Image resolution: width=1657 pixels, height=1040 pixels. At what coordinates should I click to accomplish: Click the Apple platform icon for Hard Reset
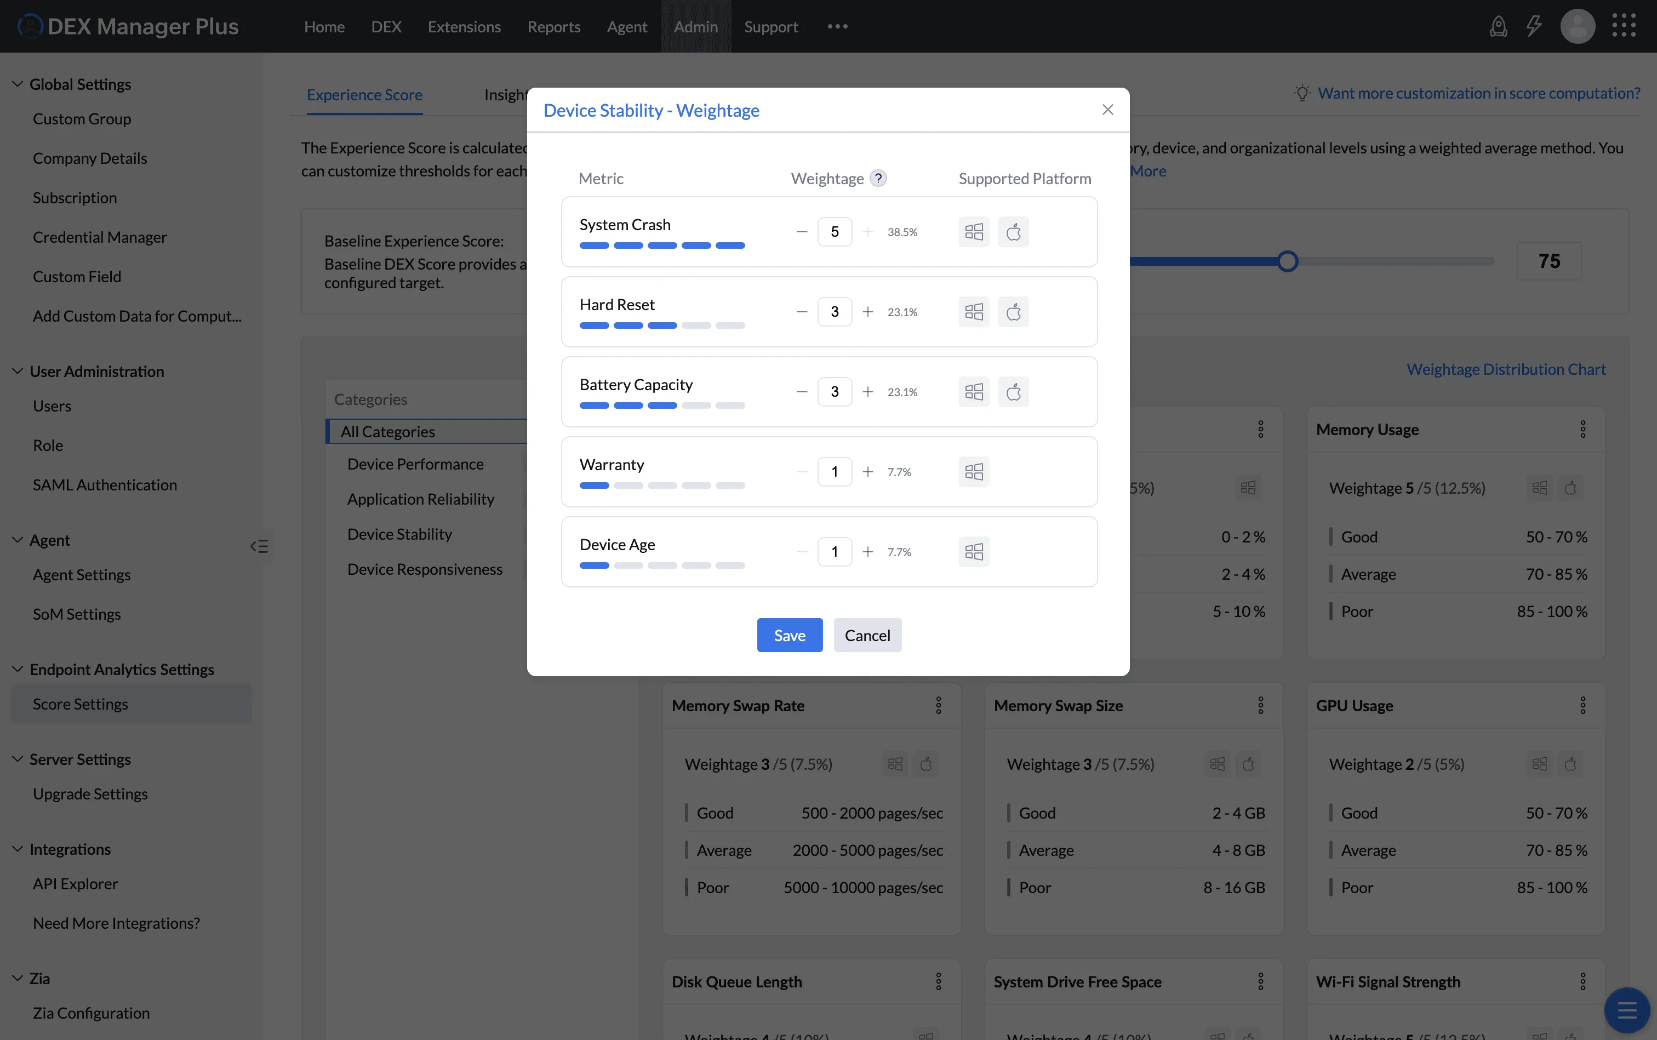coord(1013,312)
